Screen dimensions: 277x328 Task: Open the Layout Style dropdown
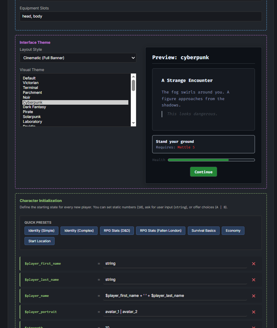click(x=78, y=58)
